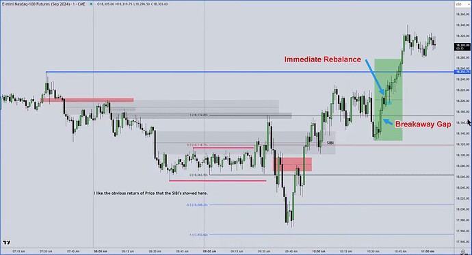The height and width of the screenshot is (255, 472).
Task: Click the current price label 18,303.00
Action: click(462, 46)
